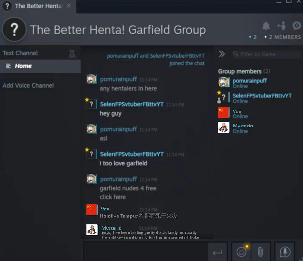Open the Home text channel
Viewport: 303px width, 261px height.
(40, 66)
